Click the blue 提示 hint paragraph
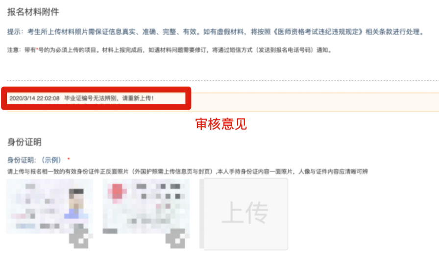 [215, 32]
